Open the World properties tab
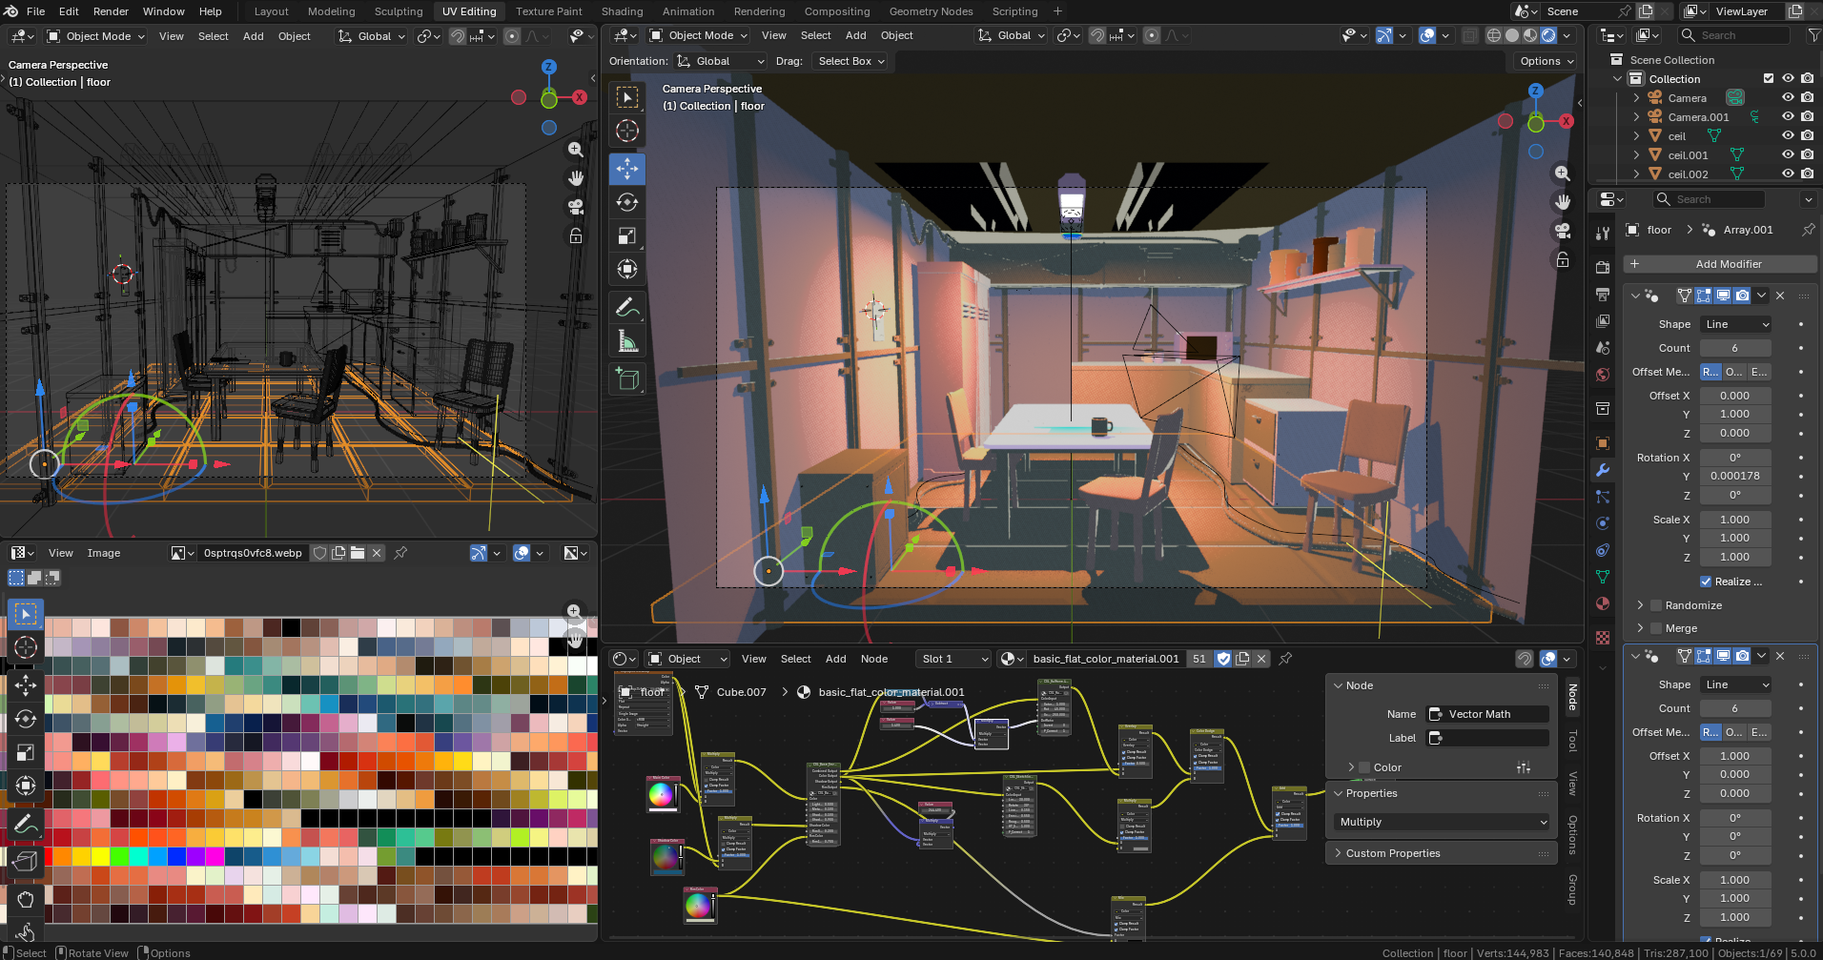The width and height of the screenshot is (1823, 960). pyautogui.click(x=1603, y=375)
